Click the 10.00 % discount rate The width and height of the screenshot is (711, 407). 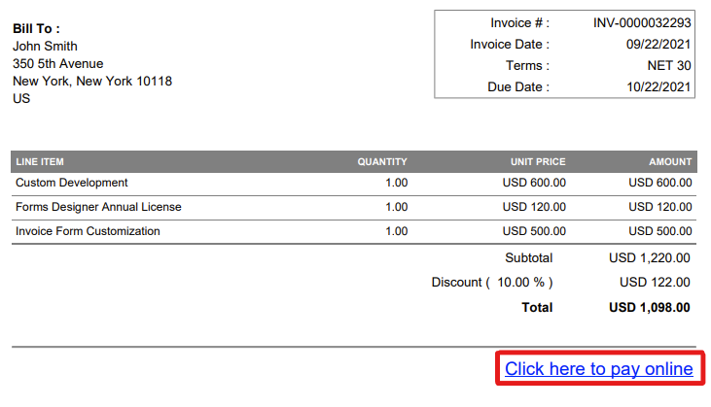[x=521, y=283]
